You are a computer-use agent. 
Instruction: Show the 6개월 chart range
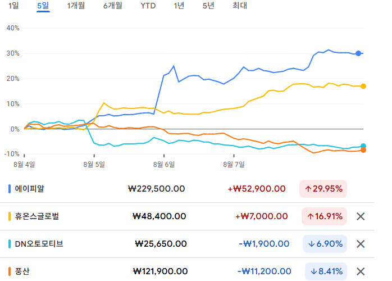click(113, 6)
